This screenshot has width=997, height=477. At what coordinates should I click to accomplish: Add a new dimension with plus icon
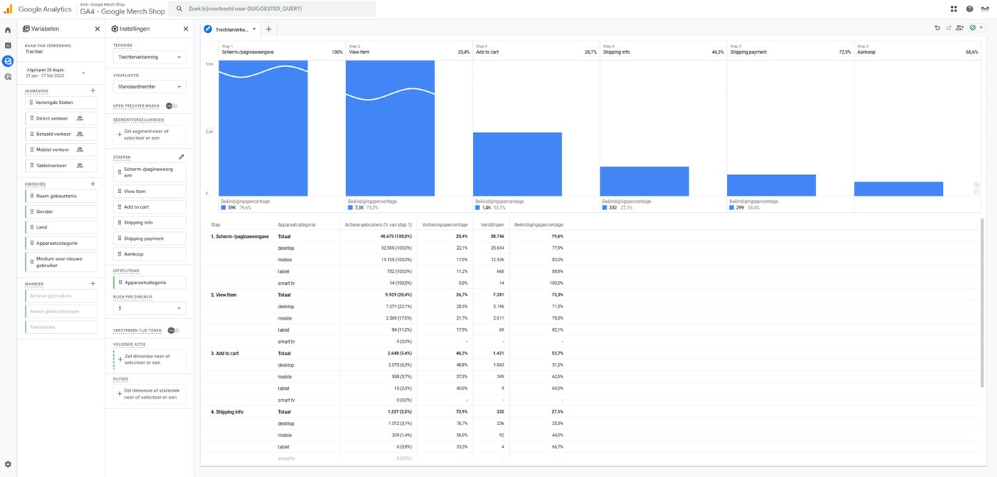[x=93, y=184]
